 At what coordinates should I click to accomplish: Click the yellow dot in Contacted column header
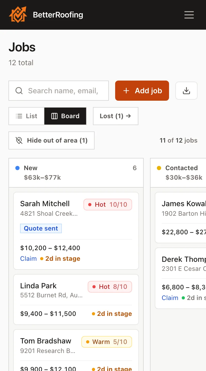[159, 168]
